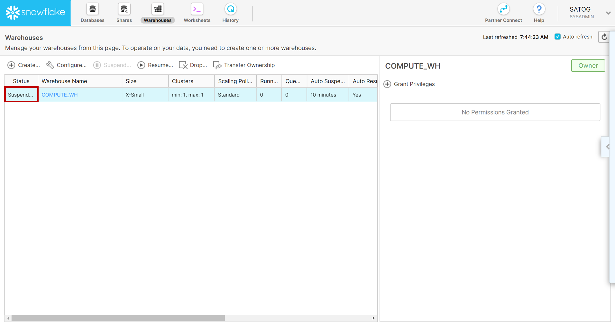Click the Suspend toolbar button
Image resolution: width=615 pixels, height=326 pixels.
(x=112, y=65)
